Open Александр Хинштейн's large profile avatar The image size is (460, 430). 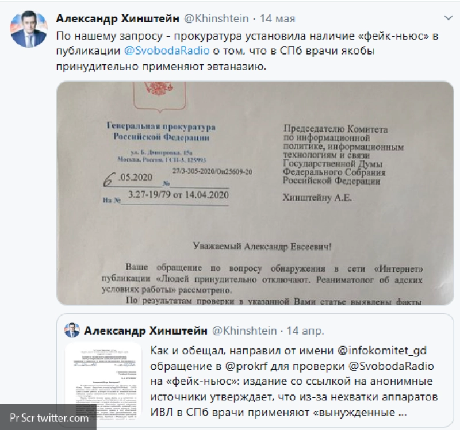[29, 29]
